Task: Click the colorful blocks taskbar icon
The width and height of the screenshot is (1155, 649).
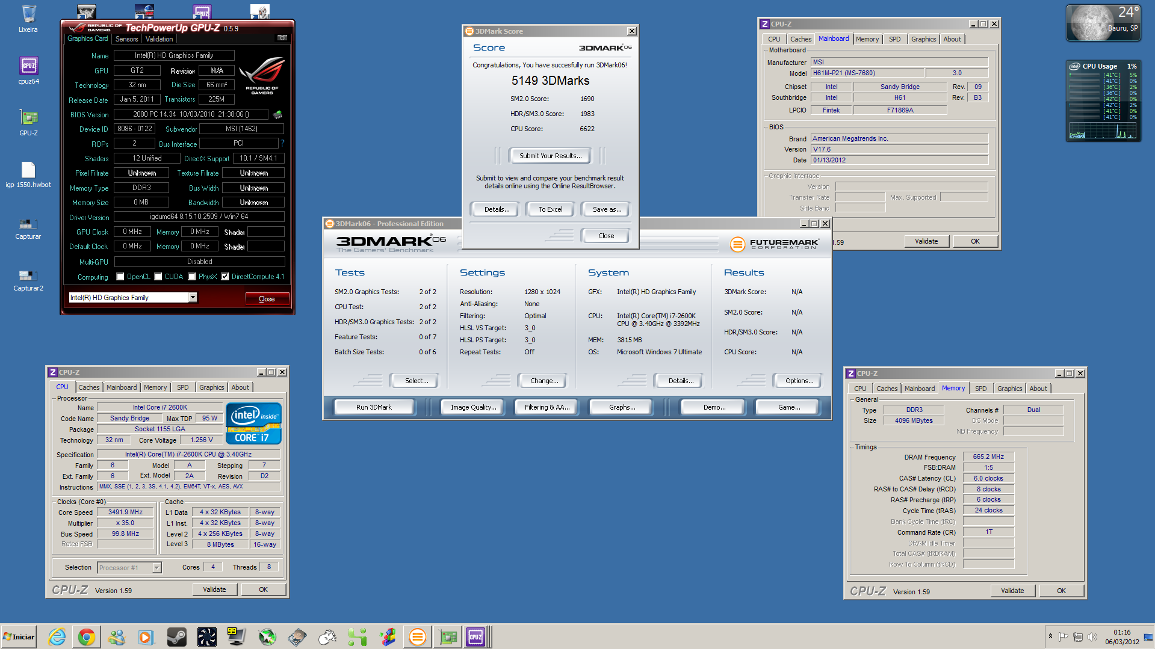Action: (x=387, y=637)
